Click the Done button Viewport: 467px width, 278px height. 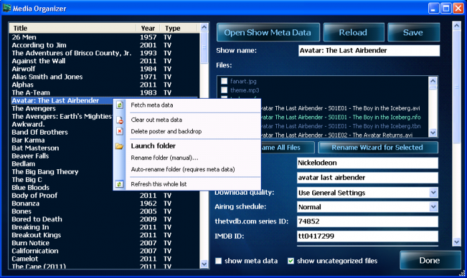430,261
